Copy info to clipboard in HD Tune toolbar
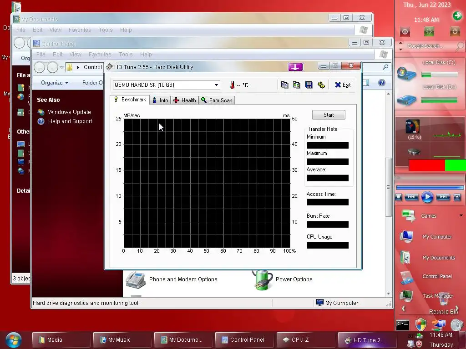Screen dimensions: 466x349 (x=284, y=85)
